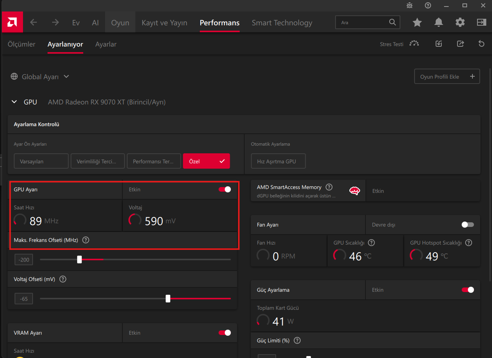Enable the Fan Ayarı toggle
Screen dimensions: 492x358
click(468, 225)
